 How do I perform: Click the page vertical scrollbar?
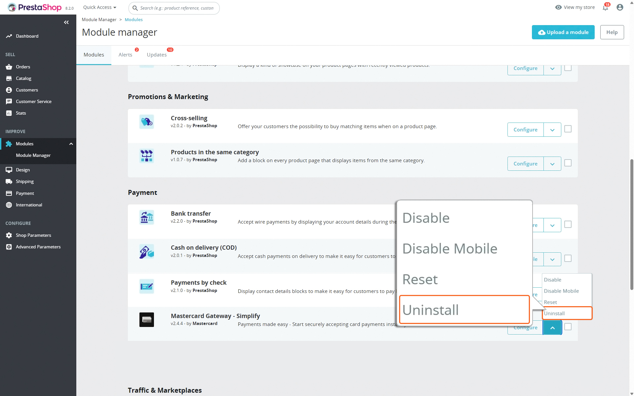click(631, 225)
